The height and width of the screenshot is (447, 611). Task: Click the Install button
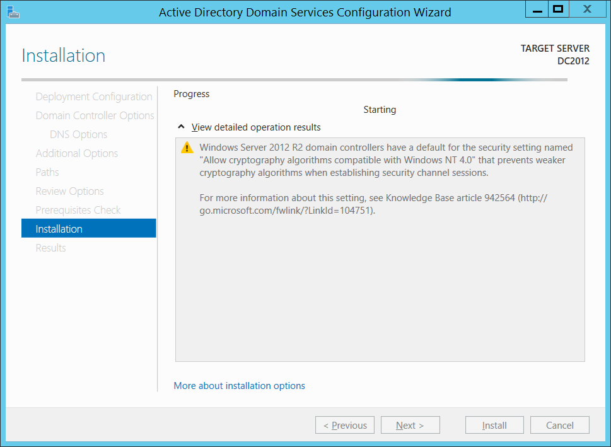[x=494, y=425]
